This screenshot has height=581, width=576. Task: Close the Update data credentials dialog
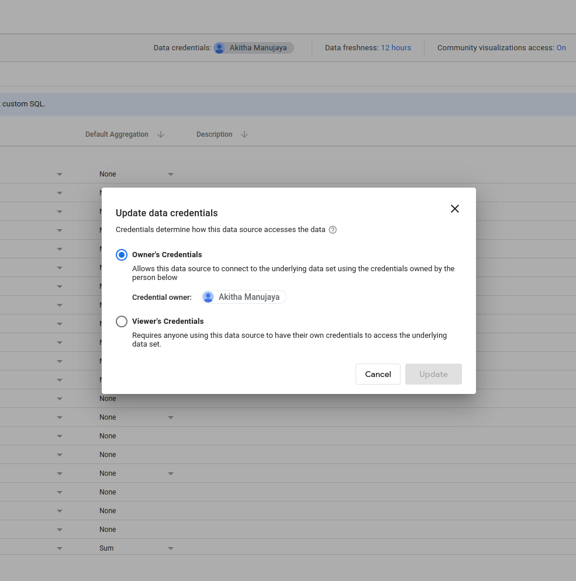click(x=455, y=209)
